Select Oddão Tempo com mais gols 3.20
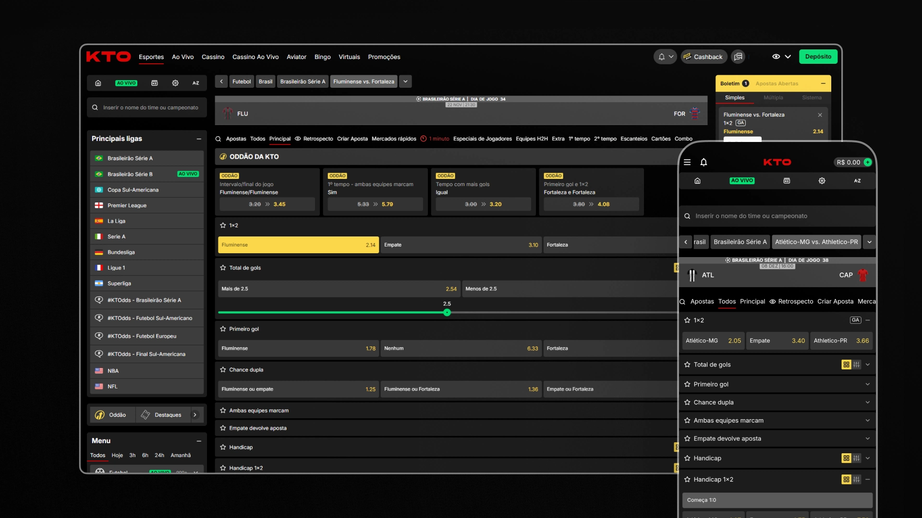The width and height of the screenshot is (922, 518). point(483,204)
